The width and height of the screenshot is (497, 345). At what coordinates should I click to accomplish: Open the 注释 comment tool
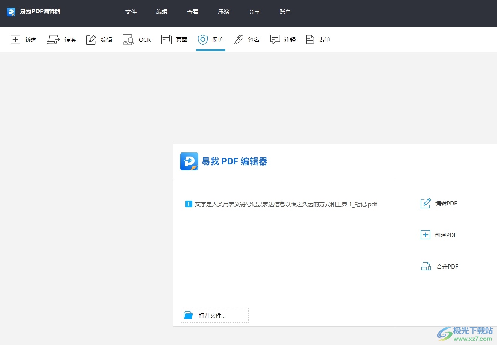283,40
